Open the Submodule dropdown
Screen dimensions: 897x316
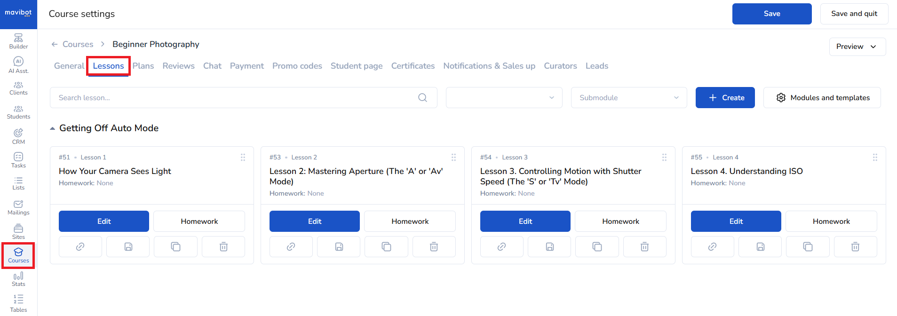point(628,98)
